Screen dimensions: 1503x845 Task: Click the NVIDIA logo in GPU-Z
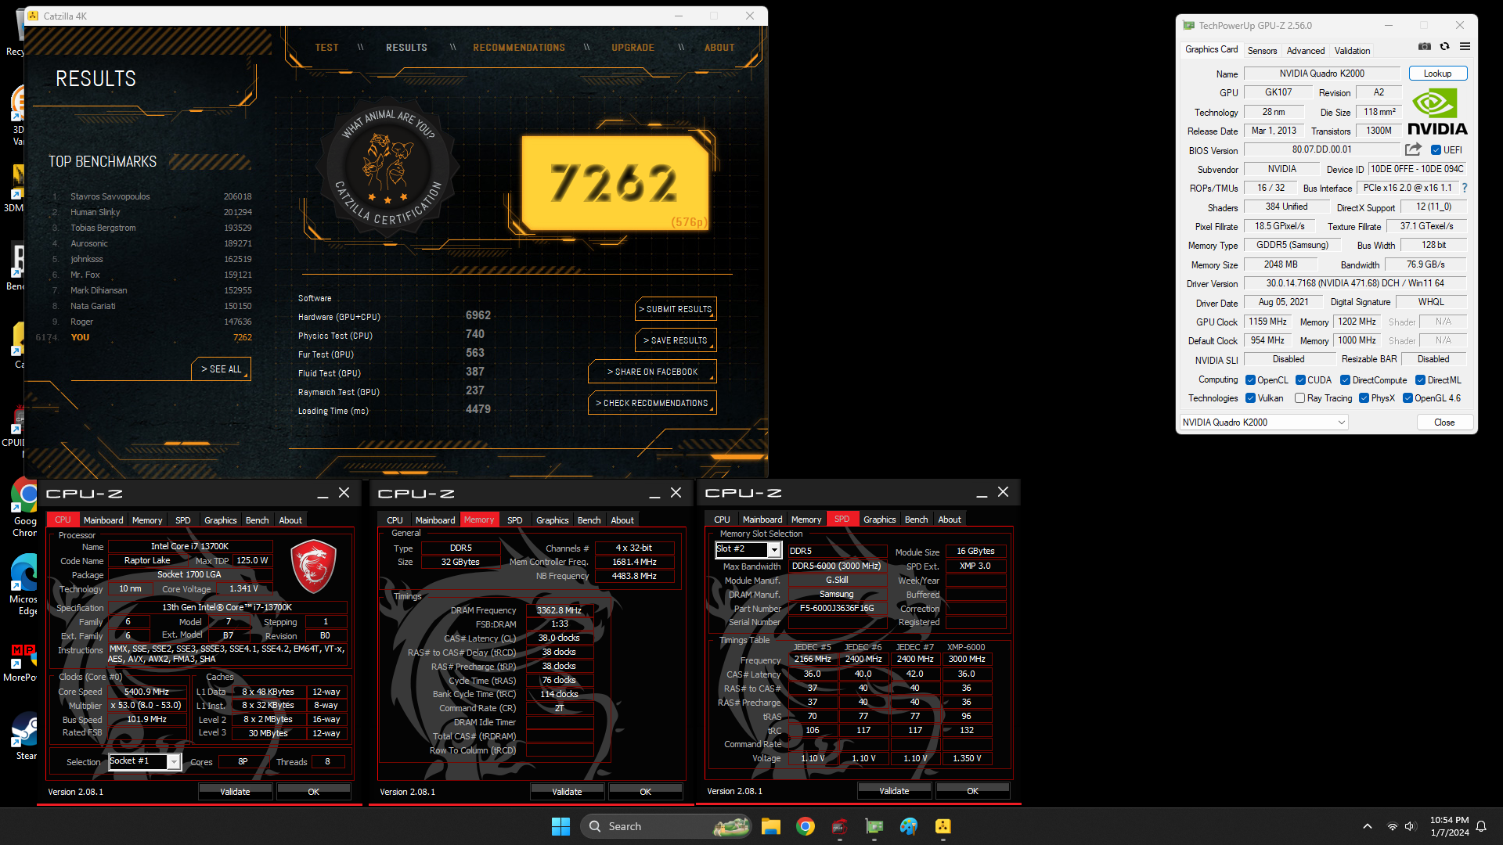(x=1437, y=113)
